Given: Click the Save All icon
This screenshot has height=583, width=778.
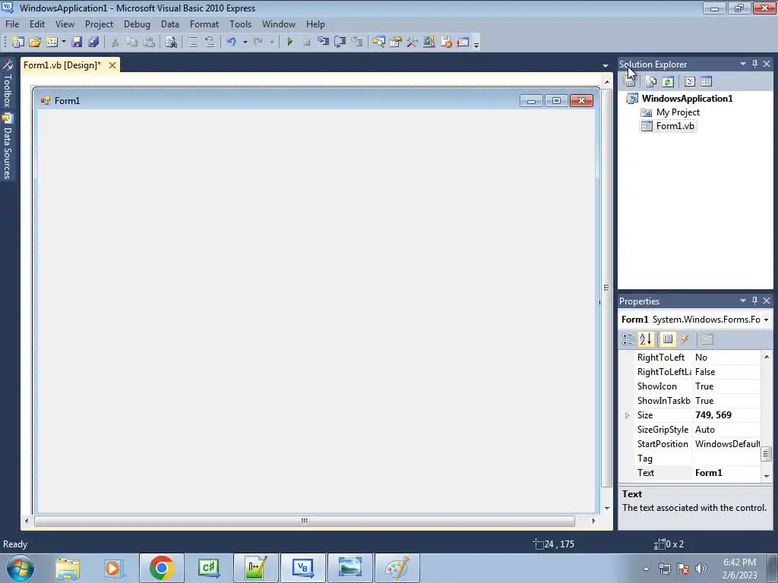Looking at the screenshot, I should (93, 43).
